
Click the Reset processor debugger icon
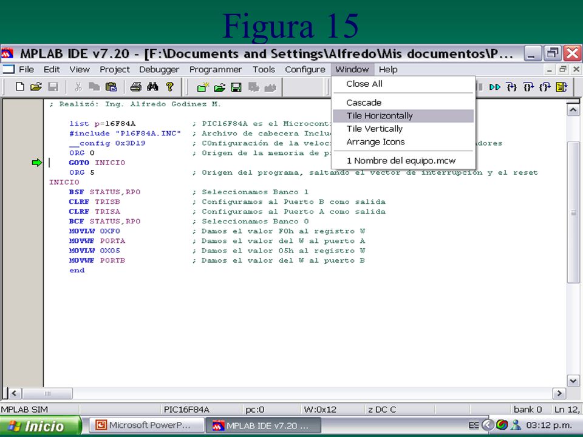(561, 87)
